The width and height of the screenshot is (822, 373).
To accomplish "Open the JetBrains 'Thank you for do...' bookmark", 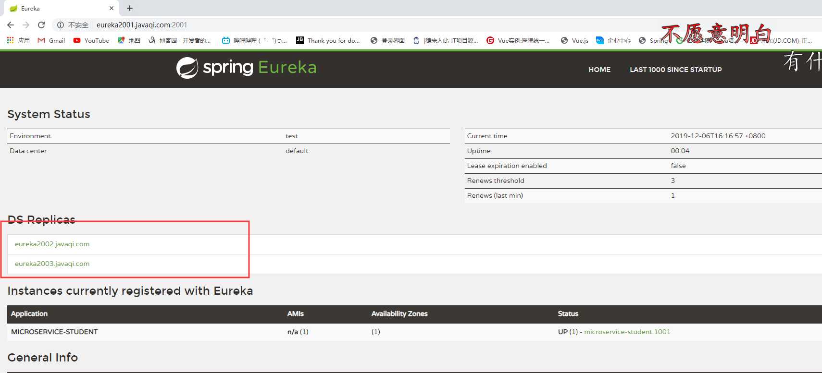I will 328,40.
